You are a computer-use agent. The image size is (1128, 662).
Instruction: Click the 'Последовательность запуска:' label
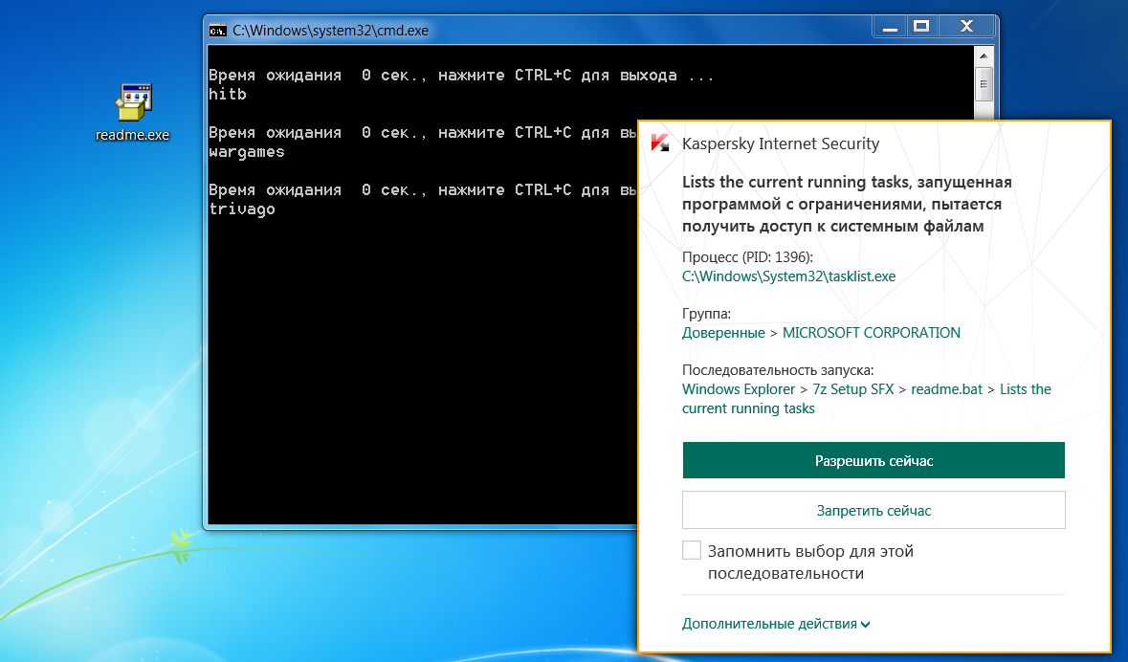(778, 370)
